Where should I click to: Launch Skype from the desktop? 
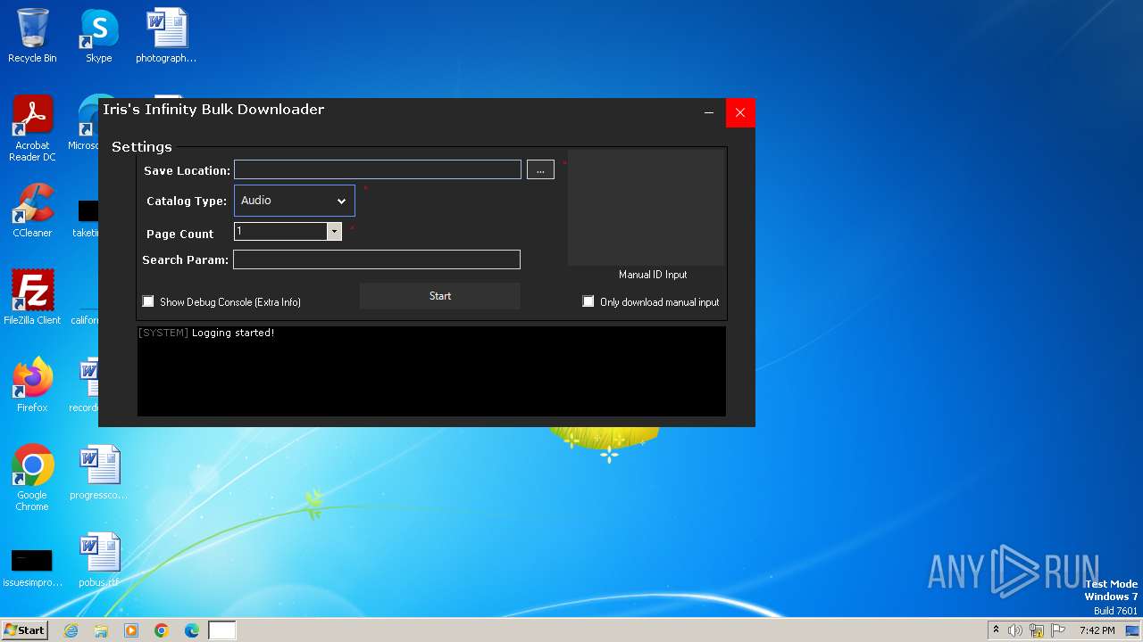[x=98, y=36]
